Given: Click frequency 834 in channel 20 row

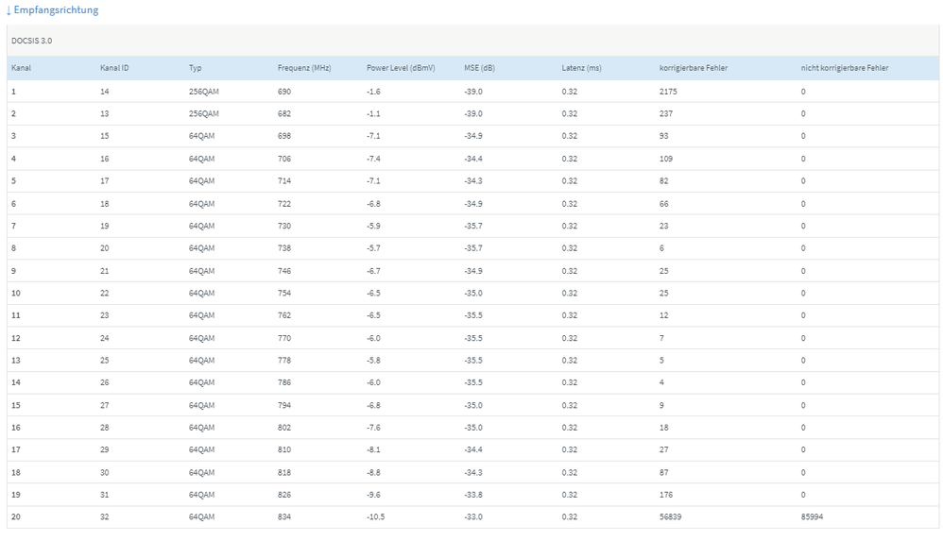Looking at the screenshot, I should point(284,516).
